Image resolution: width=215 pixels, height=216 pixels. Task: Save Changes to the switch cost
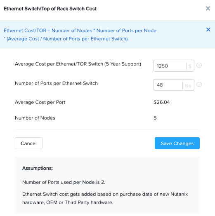point(177,143)
